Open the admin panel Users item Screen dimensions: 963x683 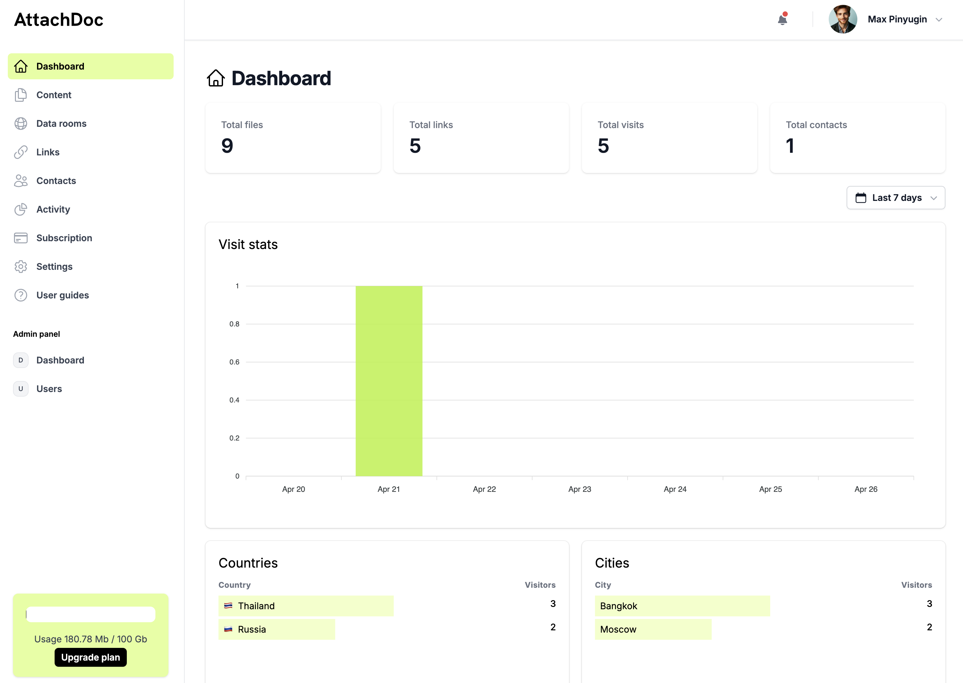click(49, 388)
